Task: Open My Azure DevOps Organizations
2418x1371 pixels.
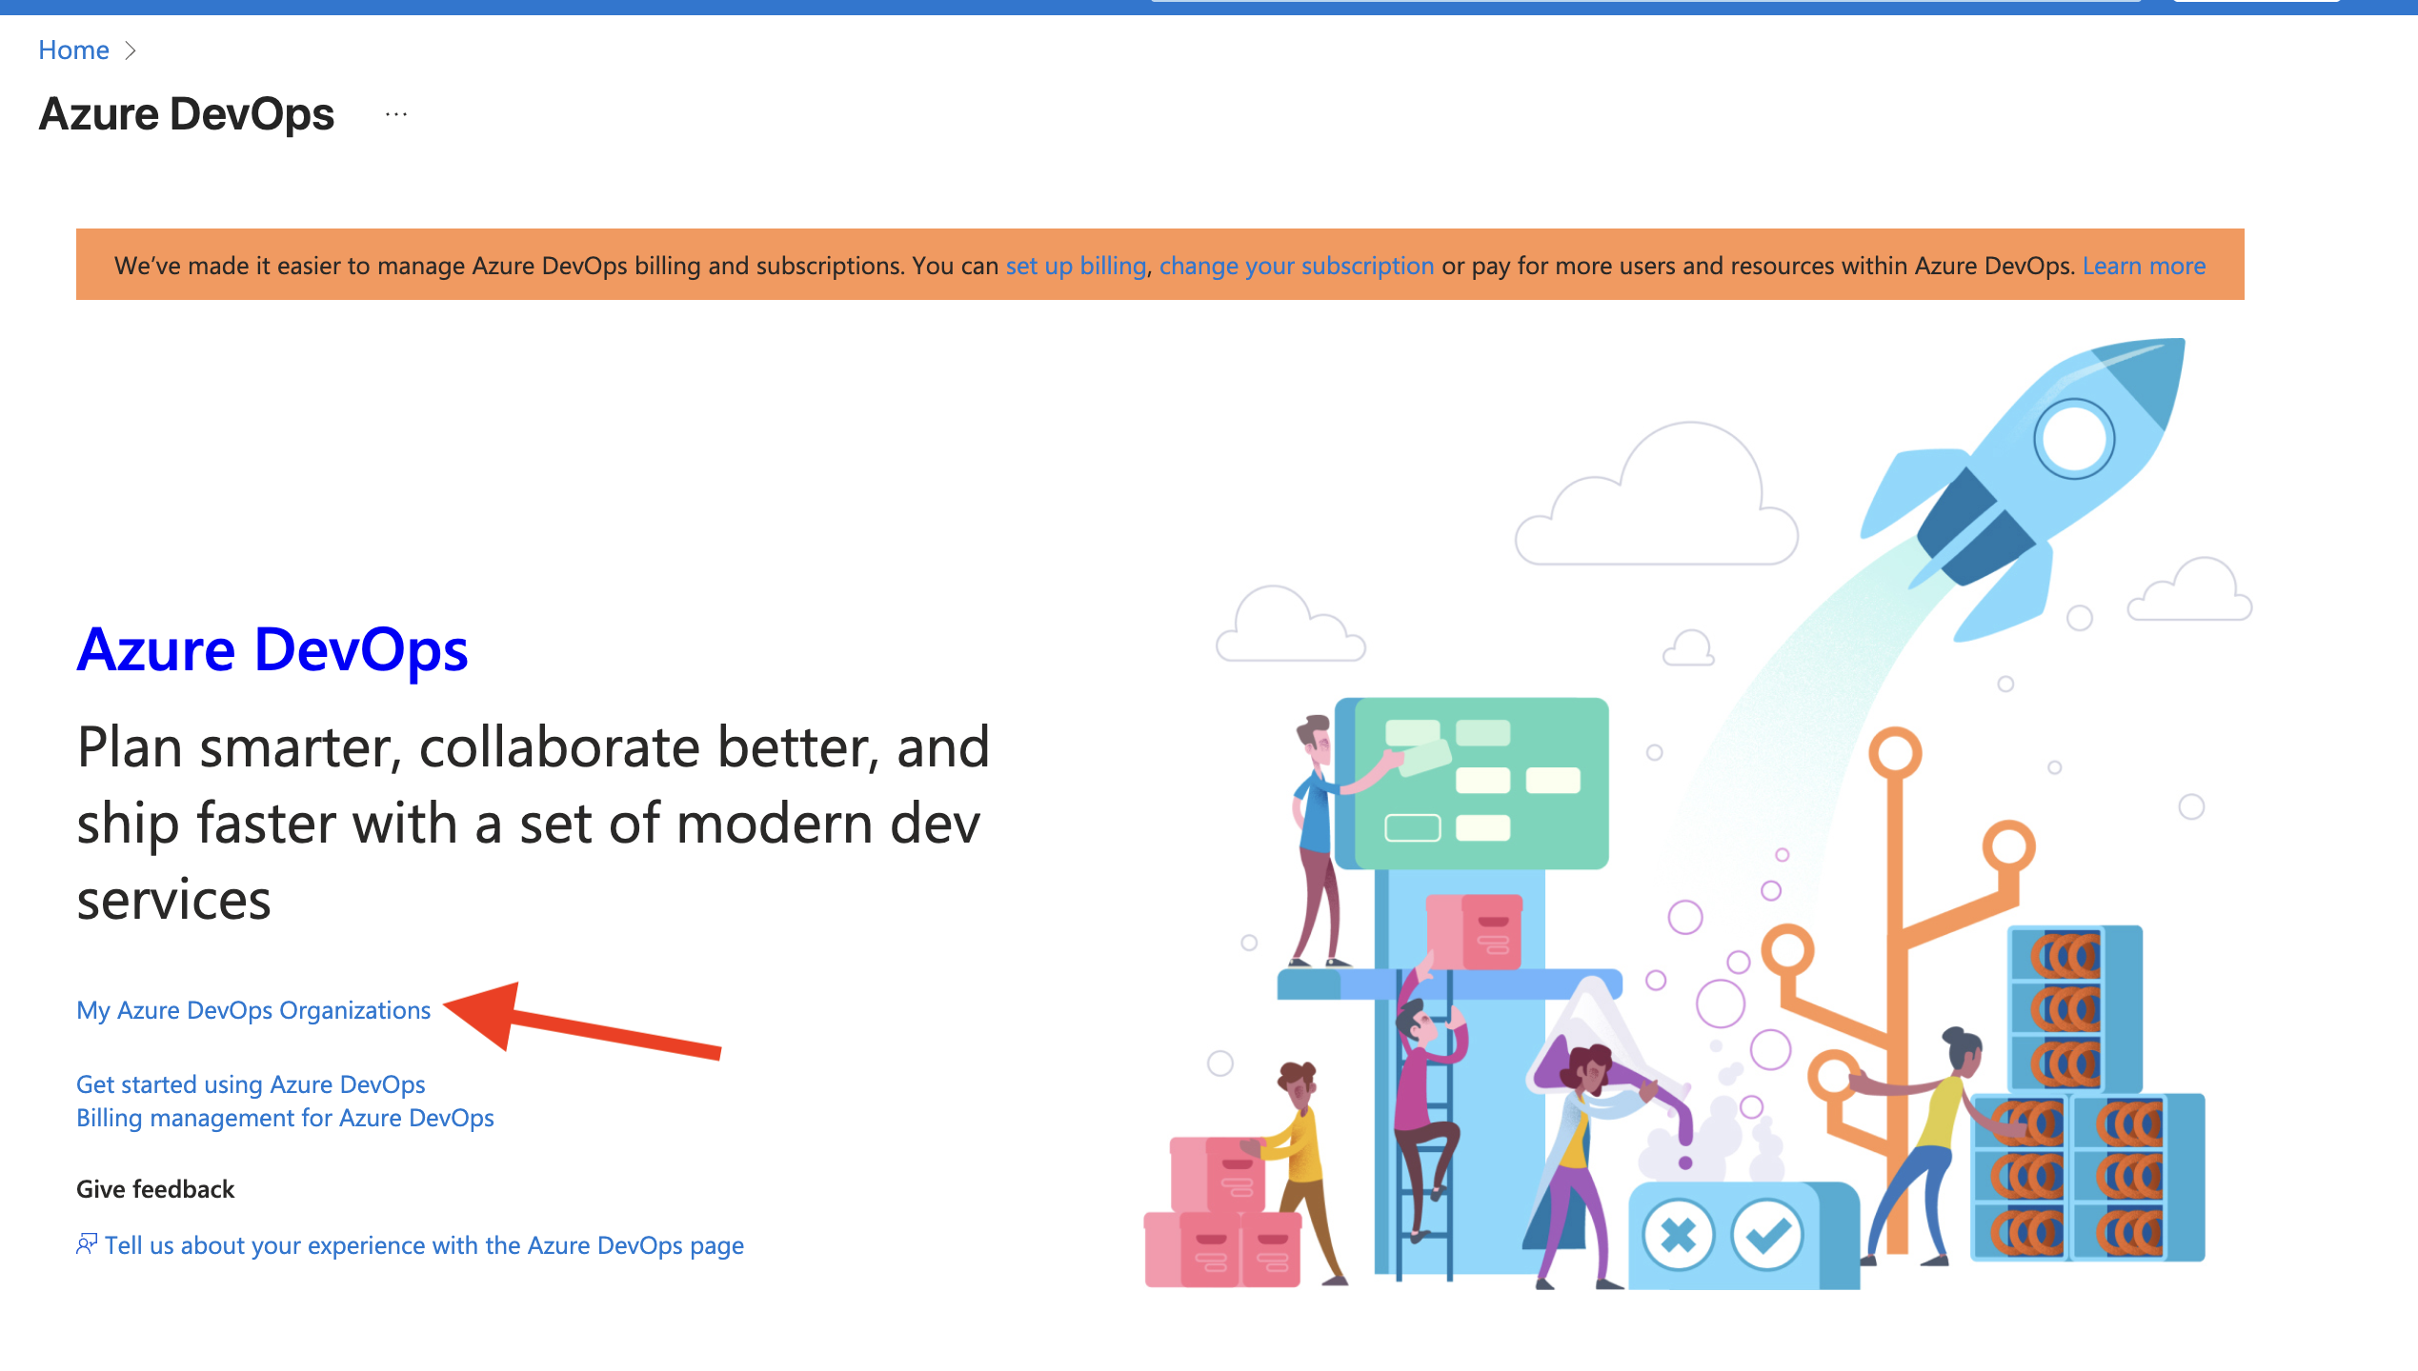Action: click(x=252, y=1010)
